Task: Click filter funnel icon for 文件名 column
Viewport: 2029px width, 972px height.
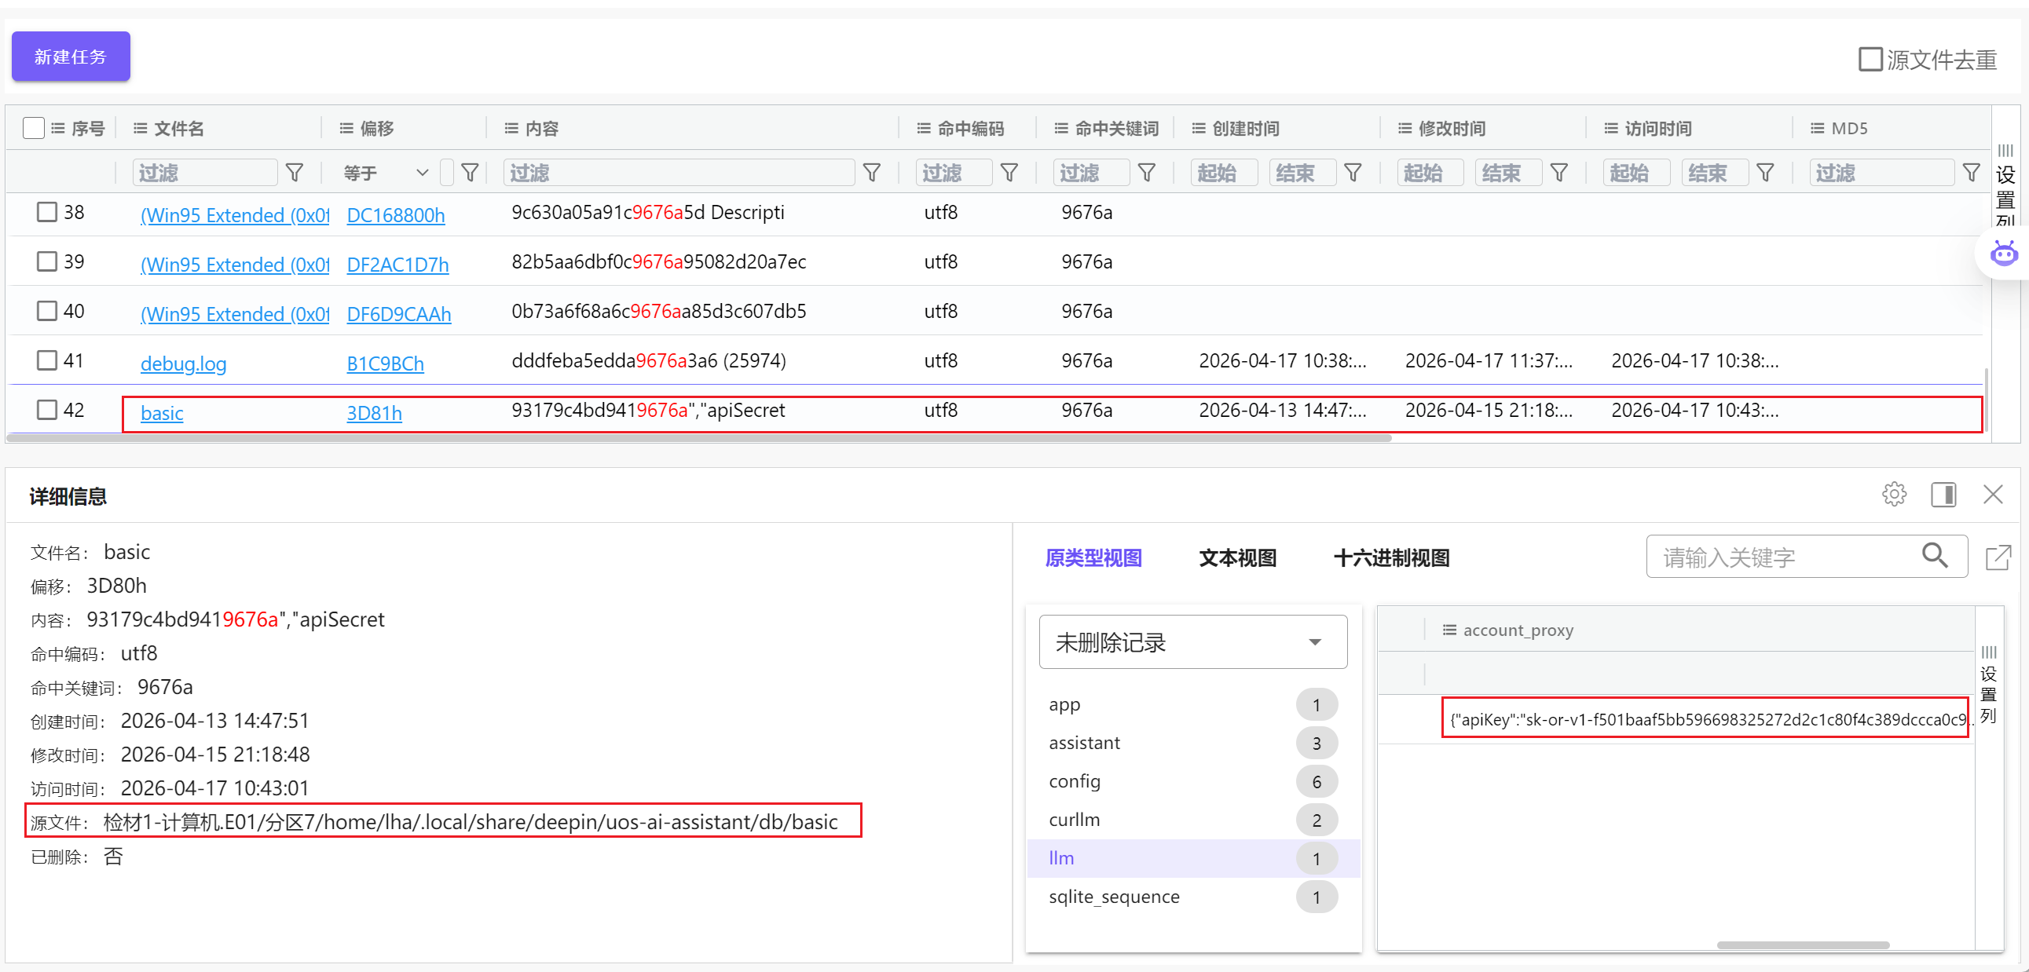Action: [295, 173]
